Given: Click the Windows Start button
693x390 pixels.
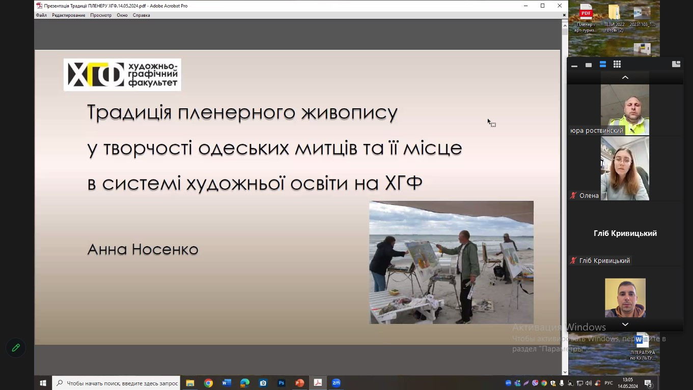Looking at the screenshot, I should coord(43,383).
